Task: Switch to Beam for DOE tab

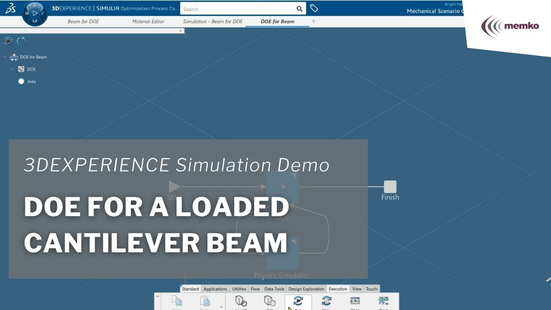Action: (83, 22)
